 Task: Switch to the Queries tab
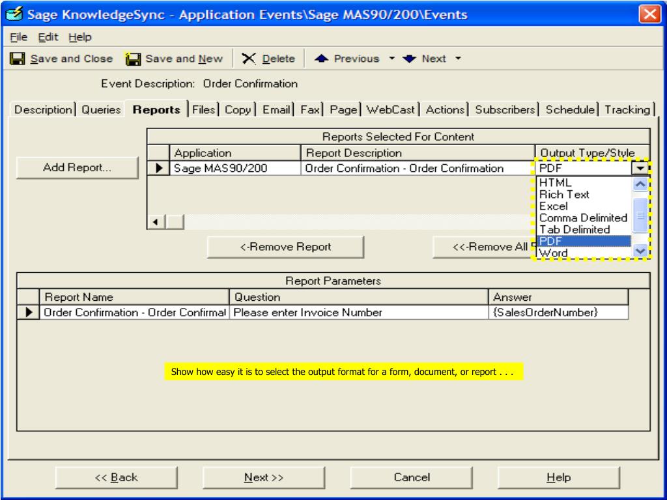click(101, 109)
